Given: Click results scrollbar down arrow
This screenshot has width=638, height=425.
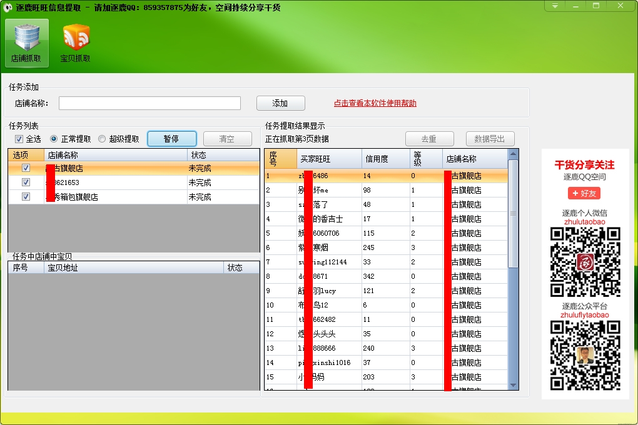Looking at the screenshot, I should pyautogui.click(x=513, y=385).
